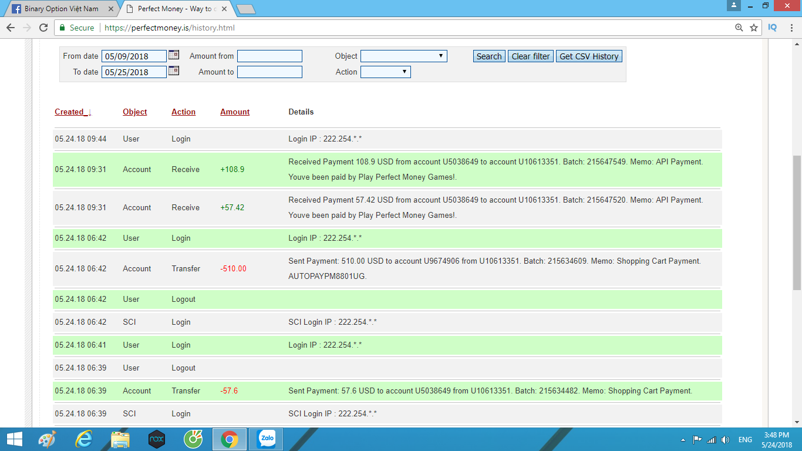Click details for batch 215647520 payment
The height and width of the screenshot is (451, 802).
[x=496, y=207]
